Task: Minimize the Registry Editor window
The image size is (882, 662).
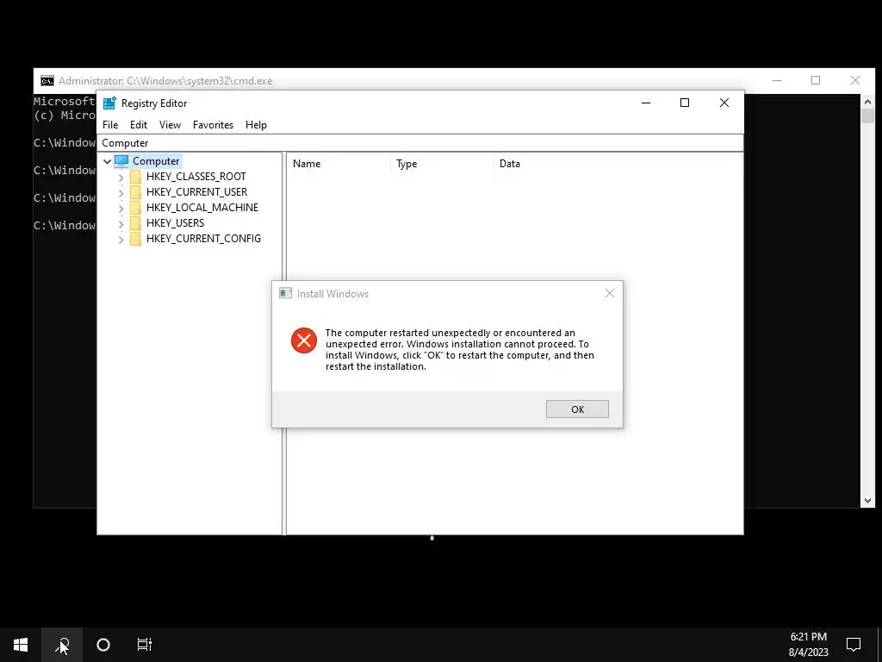Action: [646, 103]
